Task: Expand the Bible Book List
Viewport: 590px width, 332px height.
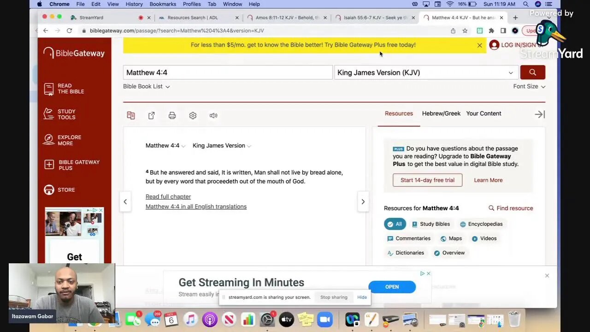Action: (x=147, y=86)
